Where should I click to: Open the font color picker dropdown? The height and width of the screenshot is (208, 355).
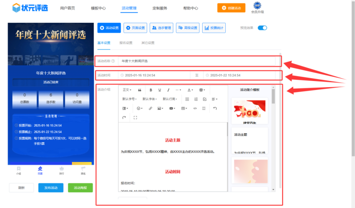pyautogui.click(x=190, y=90)
